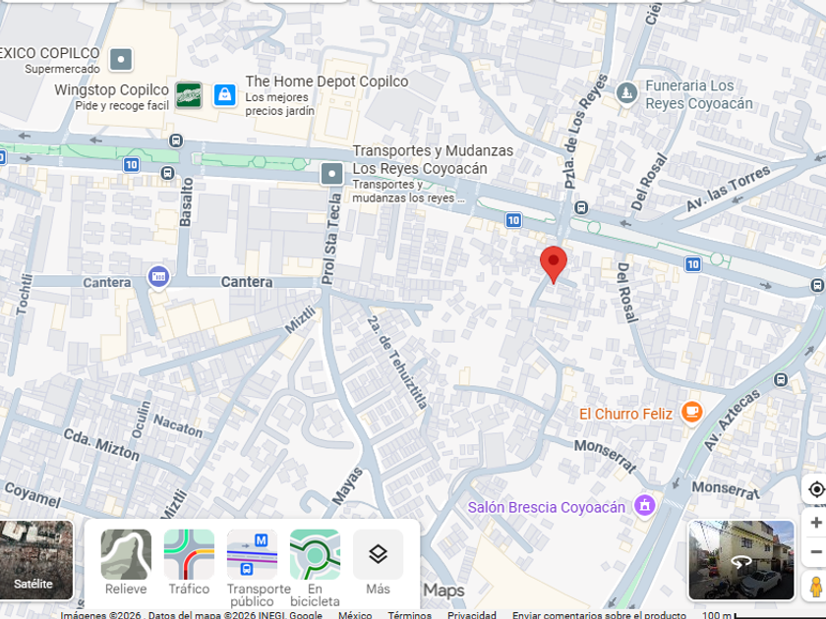
Task: Click the 100 m scale bar
Action: point(764,614)
